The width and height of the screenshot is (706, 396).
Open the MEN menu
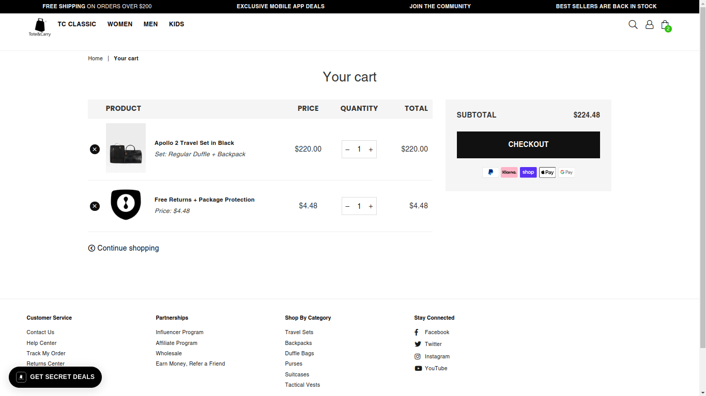pyautogui.click(x=150, y=24)
